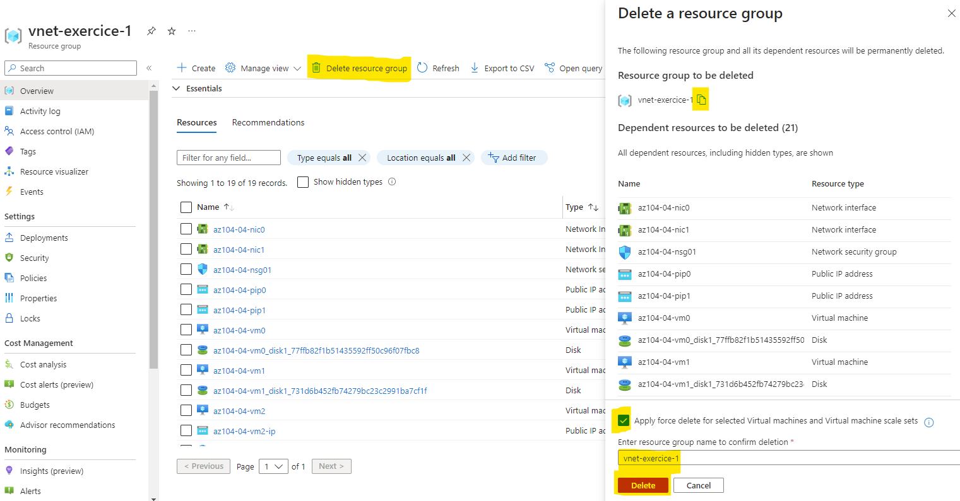Select the checkbox for az104-04-vm2-ip
Viewport: 960px width, 501px height.
coord(186,430)
